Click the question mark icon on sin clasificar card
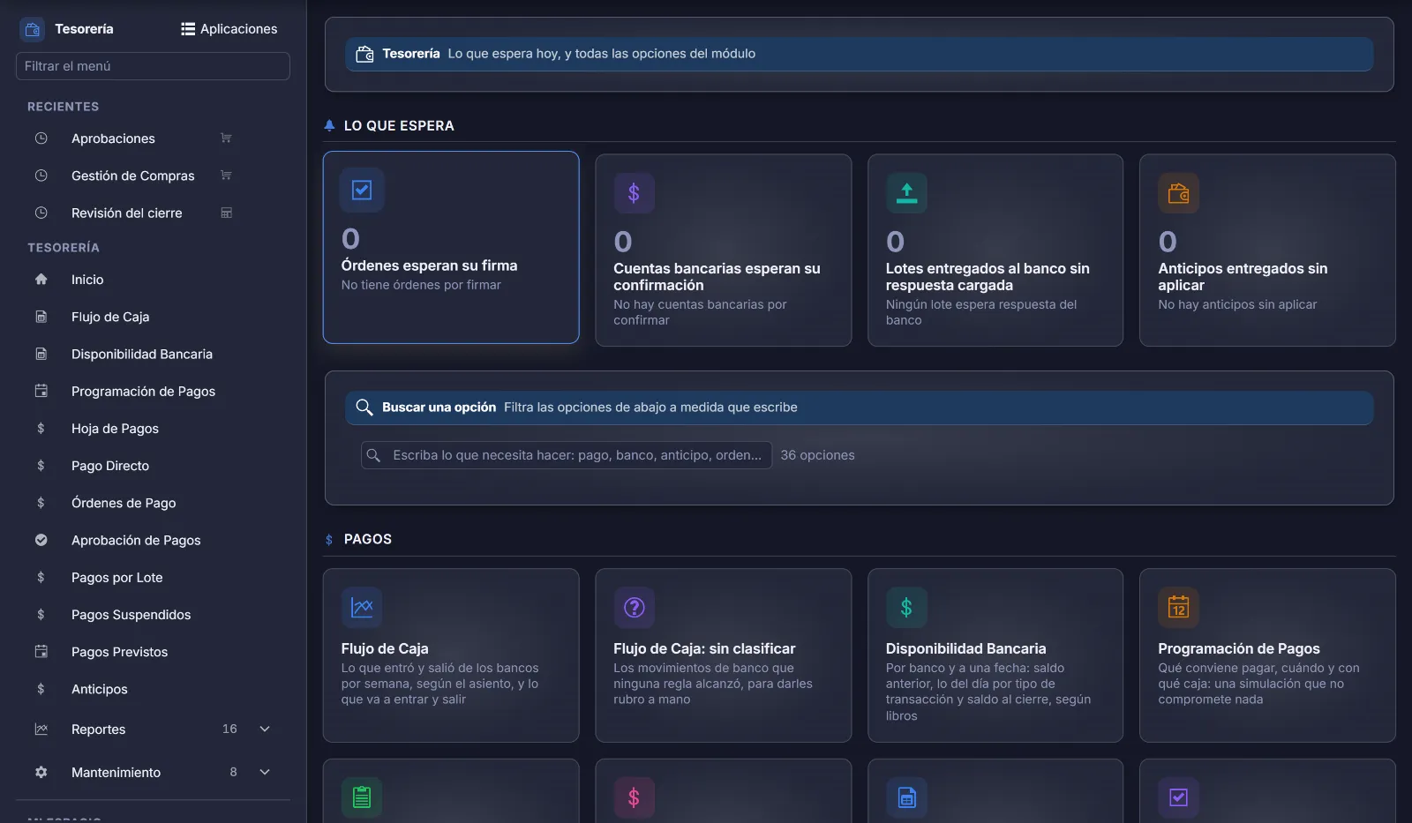 634,607
